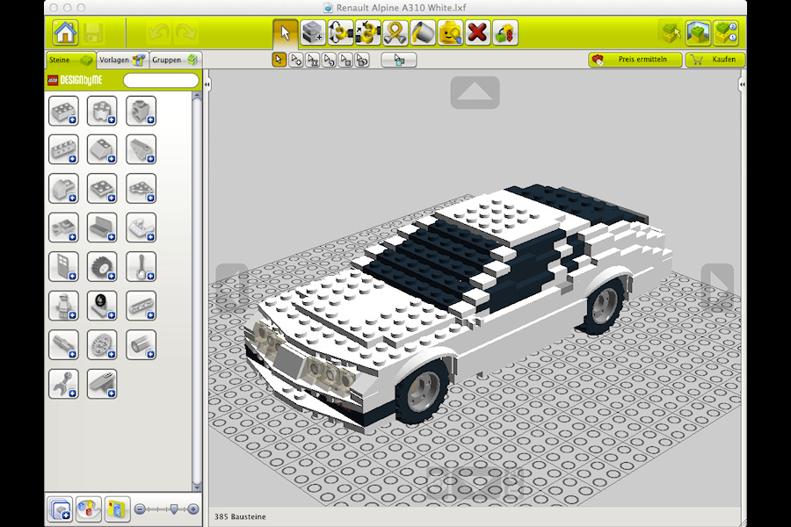Toggle filter bricks by color button
The height and width of the screenshot is (527, 791).
point(89,509)
